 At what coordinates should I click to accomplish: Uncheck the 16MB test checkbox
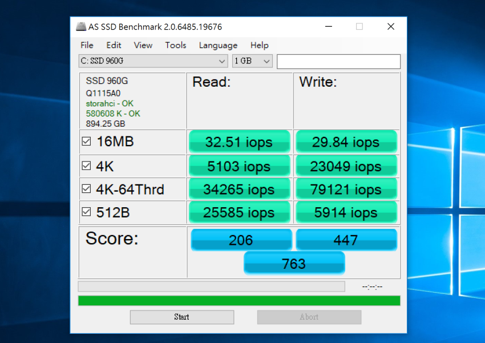(87, 140)
